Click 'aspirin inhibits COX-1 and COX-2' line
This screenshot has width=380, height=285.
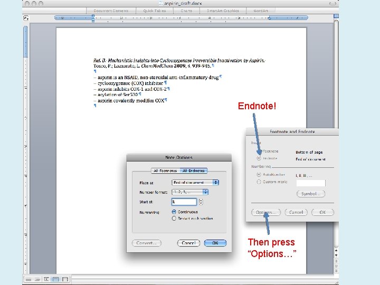point(130,89)
